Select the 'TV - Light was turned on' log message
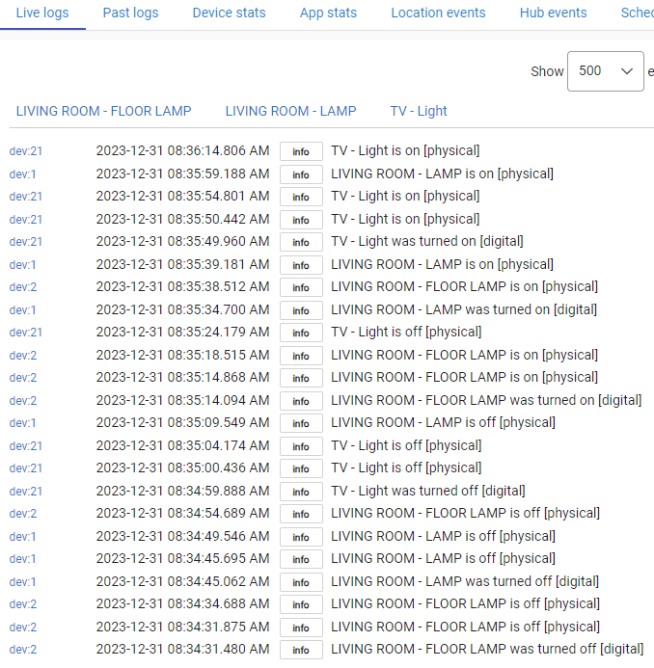654x668 pixels. click(x=427, y=242)
